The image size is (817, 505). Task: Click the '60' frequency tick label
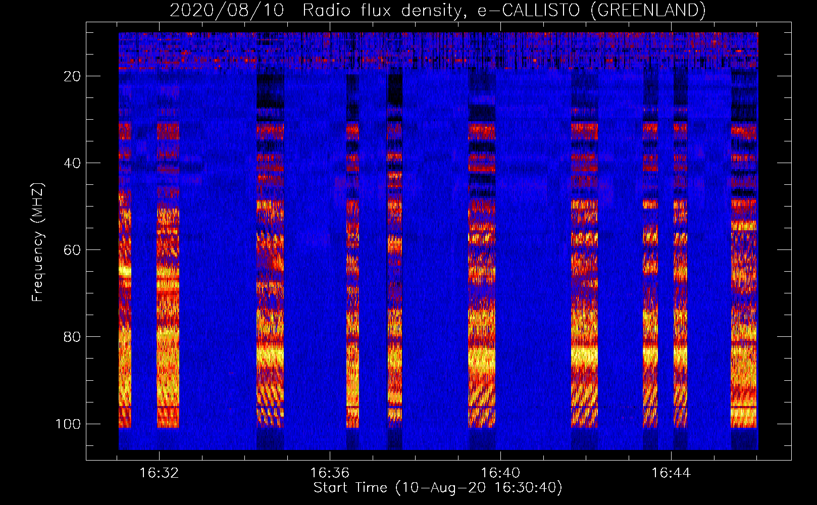(x=72, y=250)
